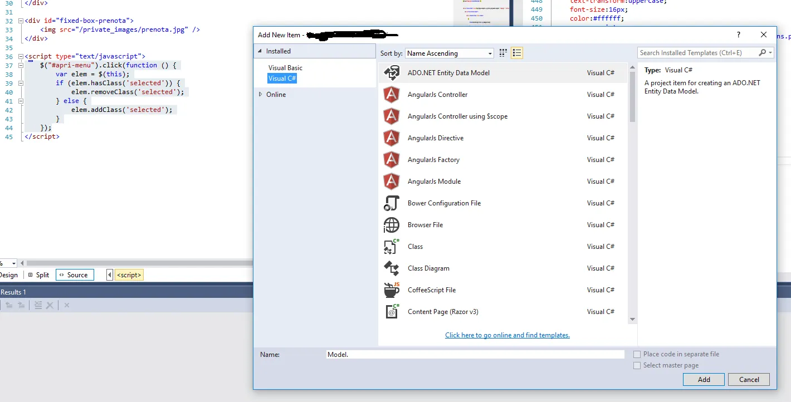791x402 pixels.
Task: Open the editor zoom percentage dropdown
Action: pos(14,263)
